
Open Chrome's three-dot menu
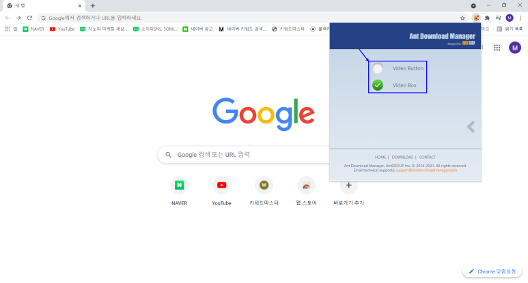520,18
